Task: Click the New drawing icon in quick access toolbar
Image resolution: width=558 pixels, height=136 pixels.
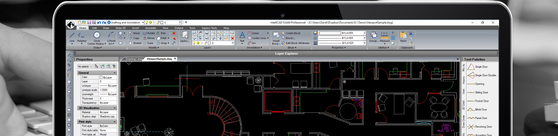Action: (79, 23)
